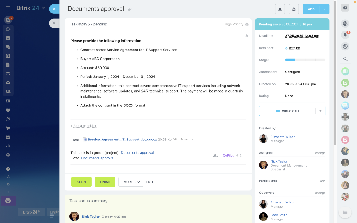Expand the ADD button dropdown arrow

click(324, 9)
